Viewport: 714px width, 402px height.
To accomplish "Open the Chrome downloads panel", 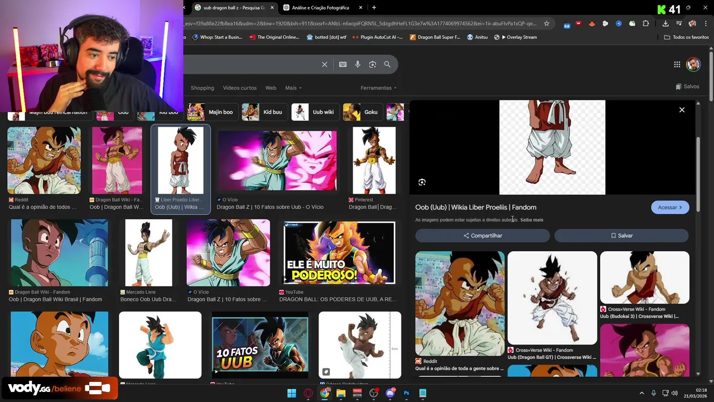I will click(665, 23).
